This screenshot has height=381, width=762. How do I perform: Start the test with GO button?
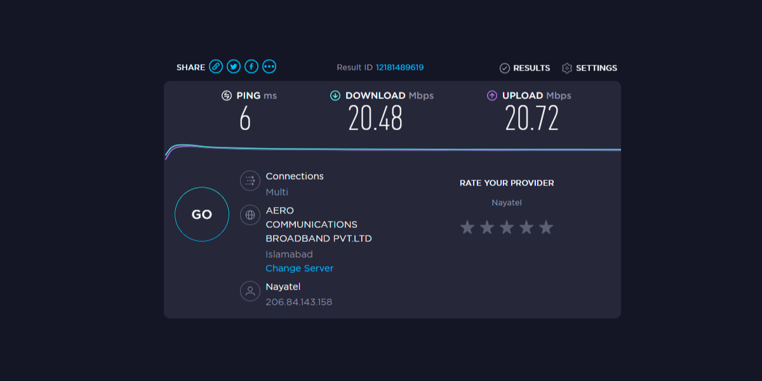pos(202,215)
